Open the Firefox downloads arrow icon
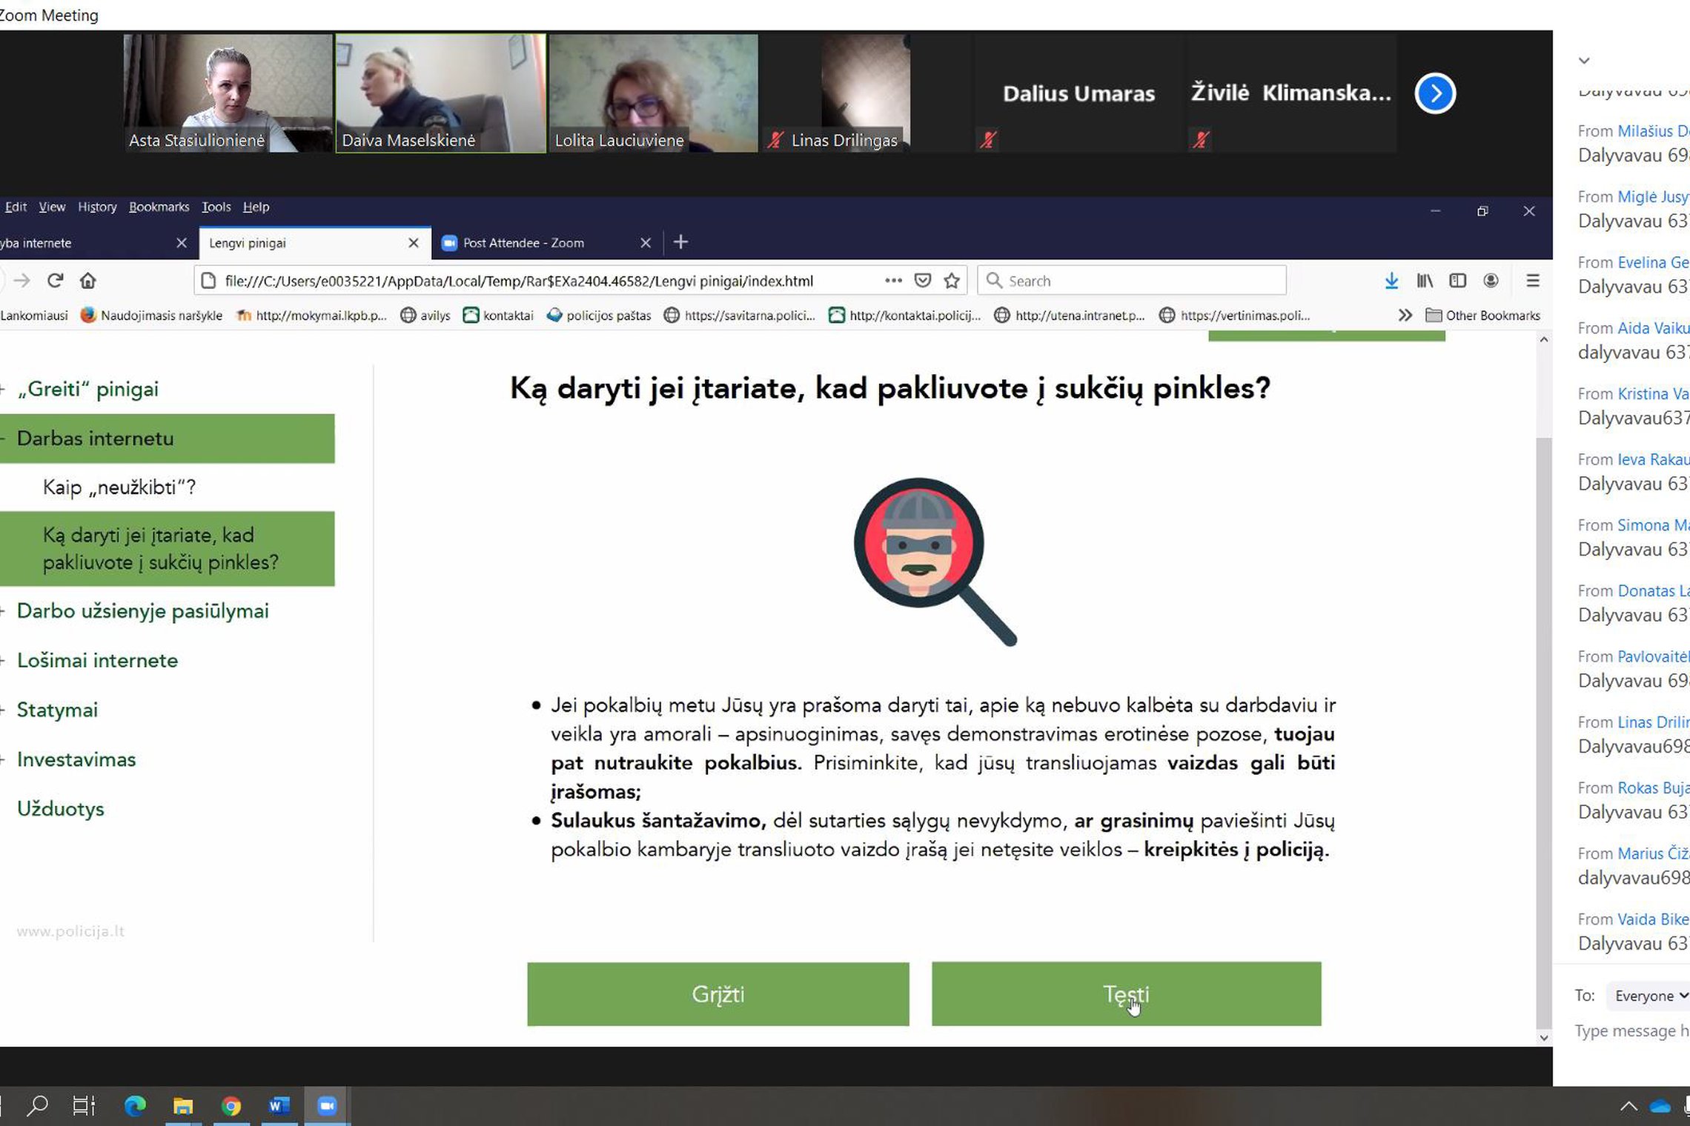The image size is (1690, 1126). (x=1391, y=281)
